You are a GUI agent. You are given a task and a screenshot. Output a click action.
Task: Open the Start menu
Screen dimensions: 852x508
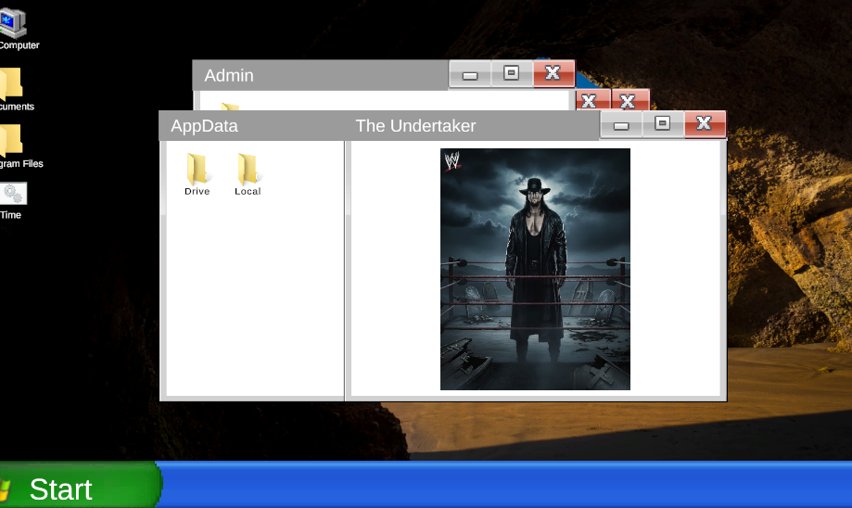pyautogui.click(x=79, y=485)
